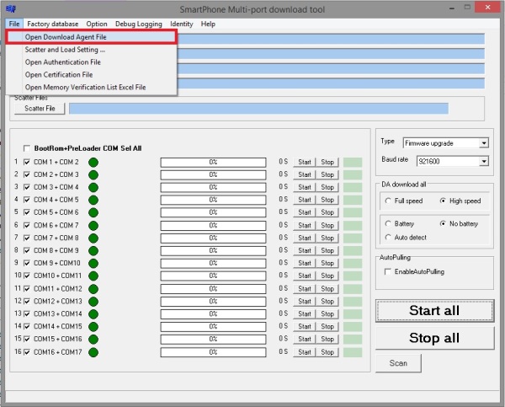Click the green status circle for COM 3 + COM 4
The height and width of the screenshot is (407, 505).
point(93,187)
